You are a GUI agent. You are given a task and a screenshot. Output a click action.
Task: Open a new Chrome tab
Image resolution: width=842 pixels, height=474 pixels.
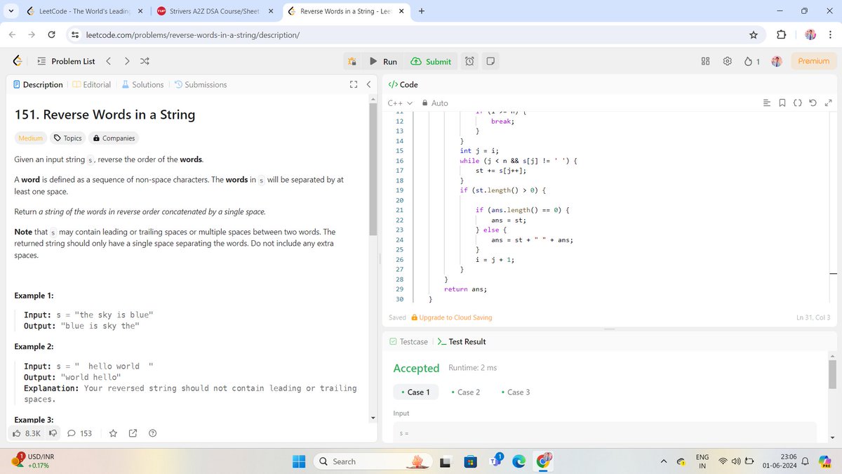point(421,11)
